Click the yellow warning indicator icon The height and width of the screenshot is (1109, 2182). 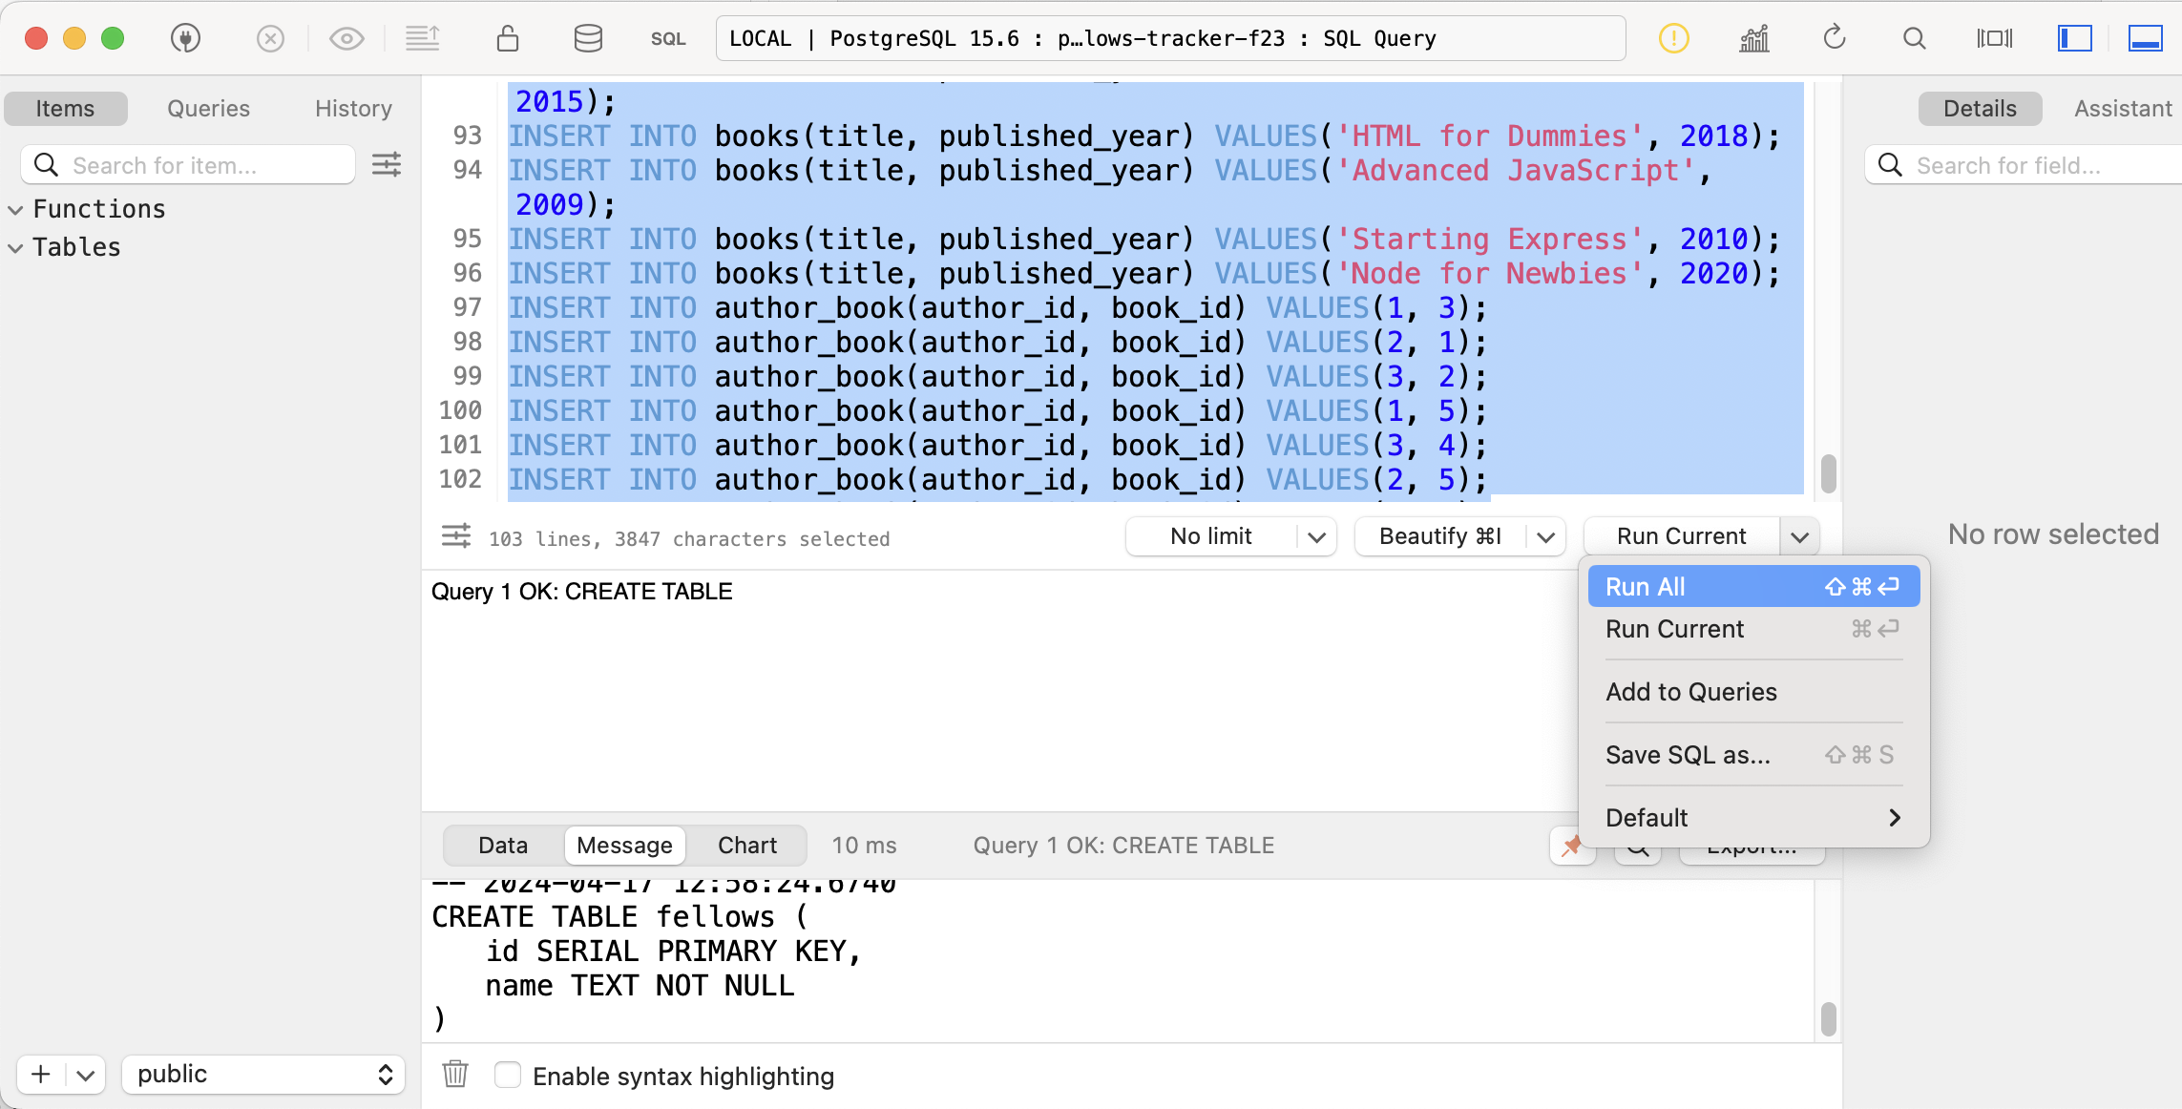[1673, 38]
